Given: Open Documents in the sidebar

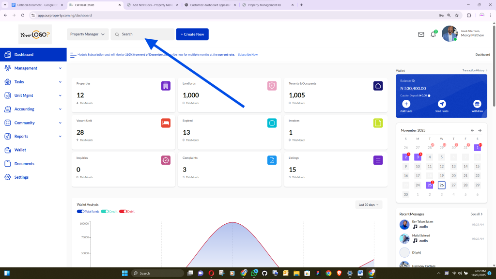Looking at the screenshot, I should tap(24, 164).
